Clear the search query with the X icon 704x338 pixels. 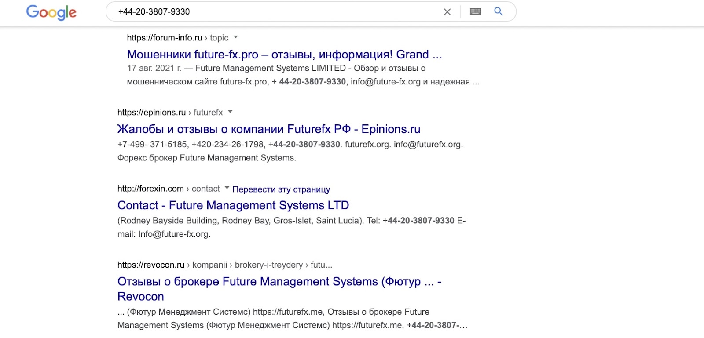pos(447,12)
